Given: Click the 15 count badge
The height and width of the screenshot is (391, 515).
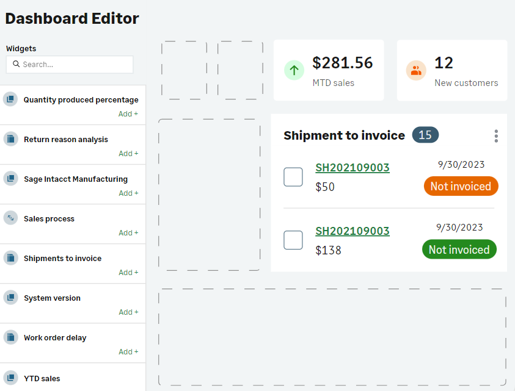Looking at the screenshot, I should click(425, 135).
